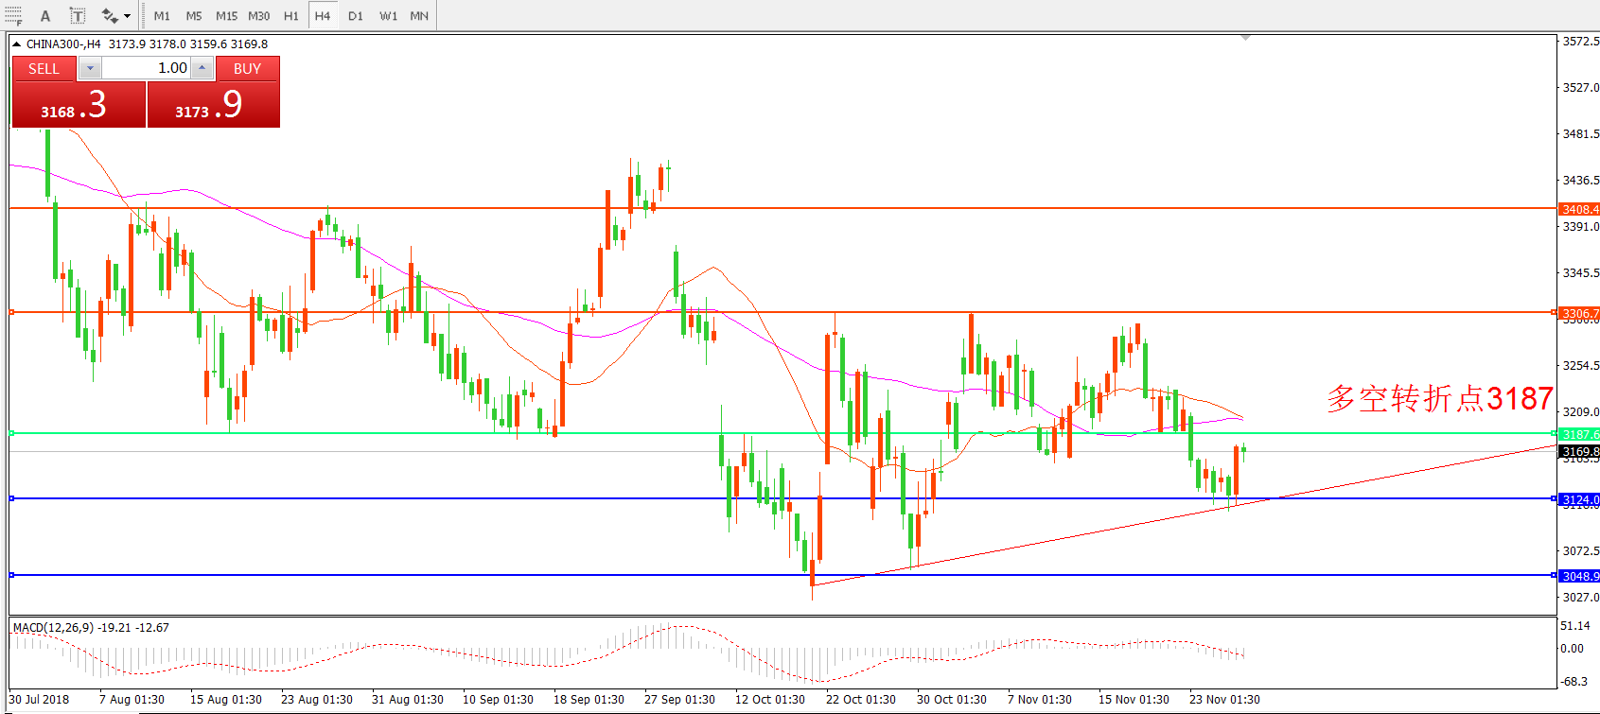Click the Arrows drawing tool icon
This screenshot has height=714, width=1600.
109,15
